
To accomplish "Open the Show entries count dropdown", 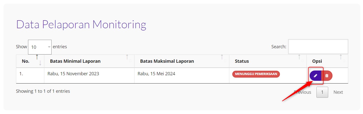I will [40, 47].
